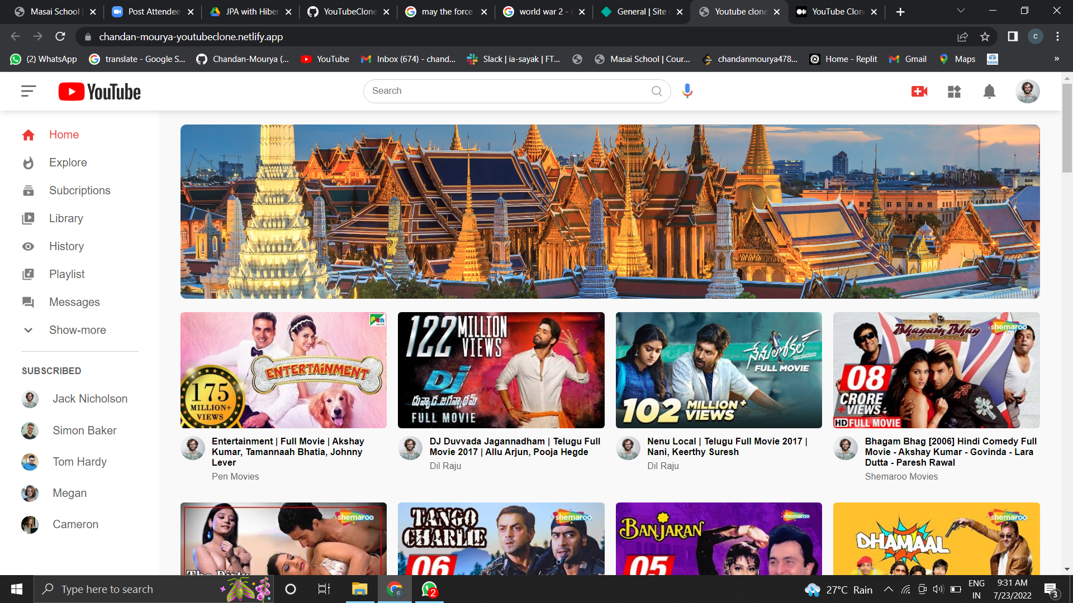Open DJ Duvvada Jagannadham thumbnail

click(x=501, y=370)
